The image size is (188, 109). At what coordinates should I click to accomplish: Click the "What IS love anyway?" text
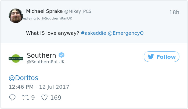(x=52, y=33)
